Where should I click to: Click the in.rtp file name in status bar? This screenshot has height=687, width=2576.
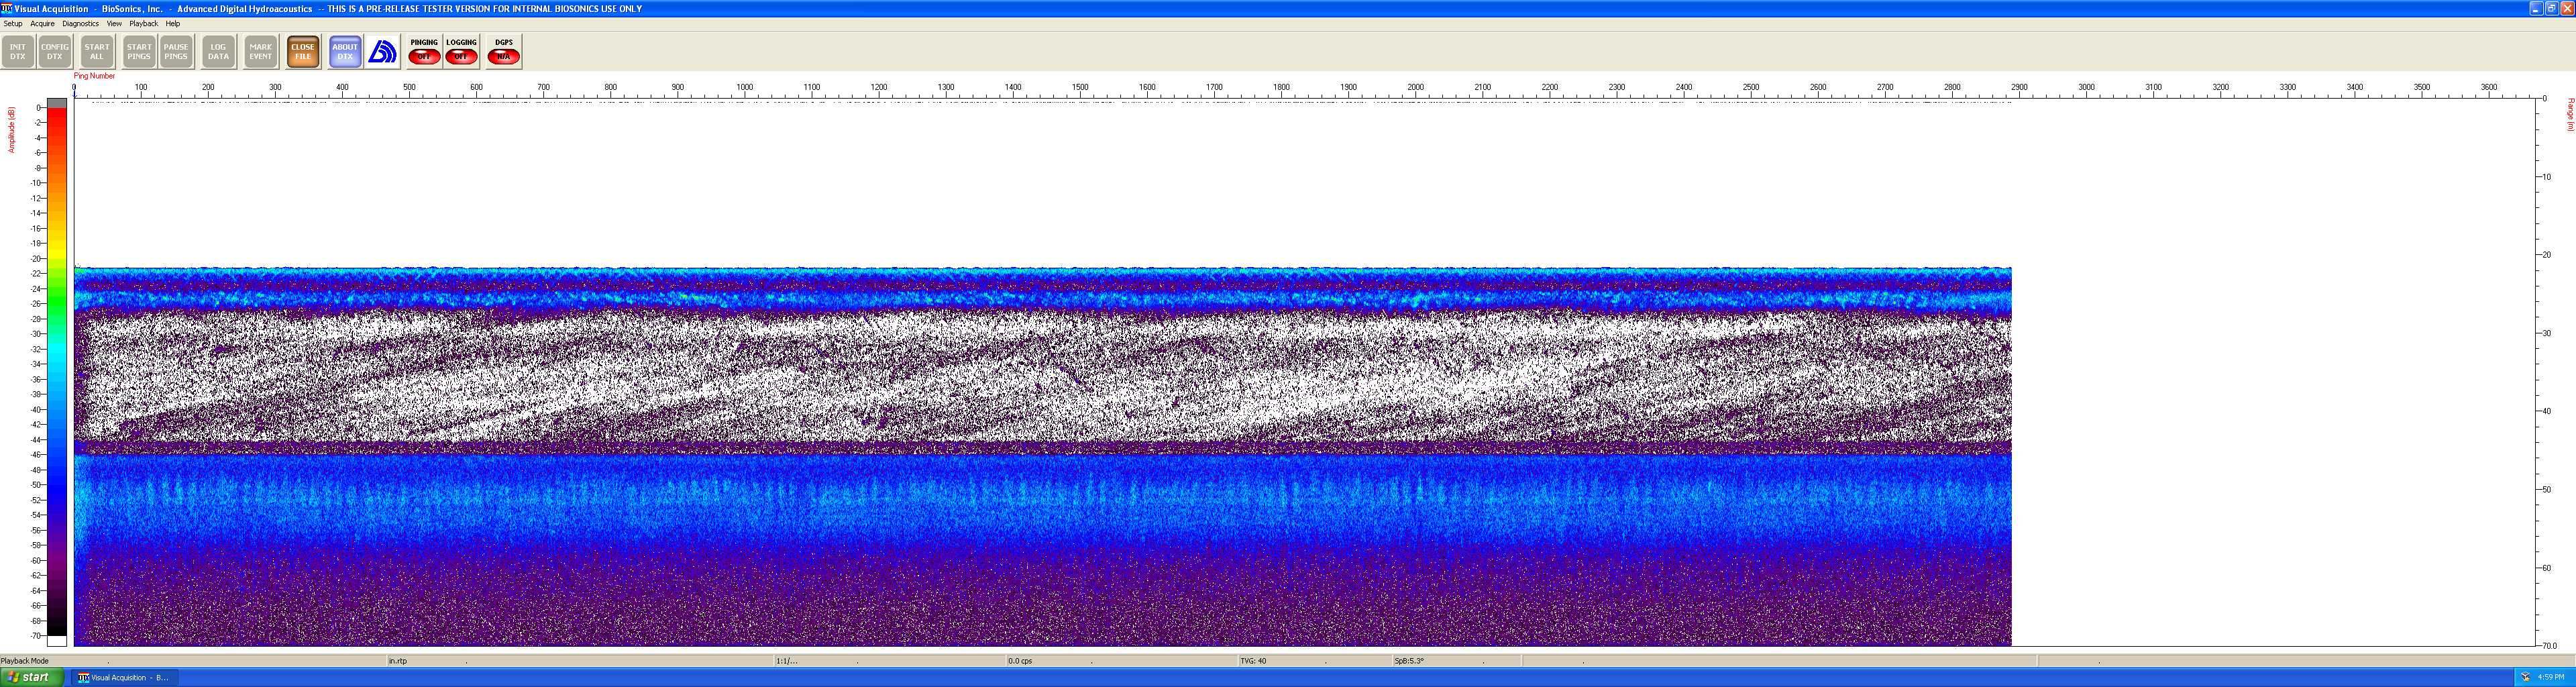pyautogui.click(x=398, y=661)
